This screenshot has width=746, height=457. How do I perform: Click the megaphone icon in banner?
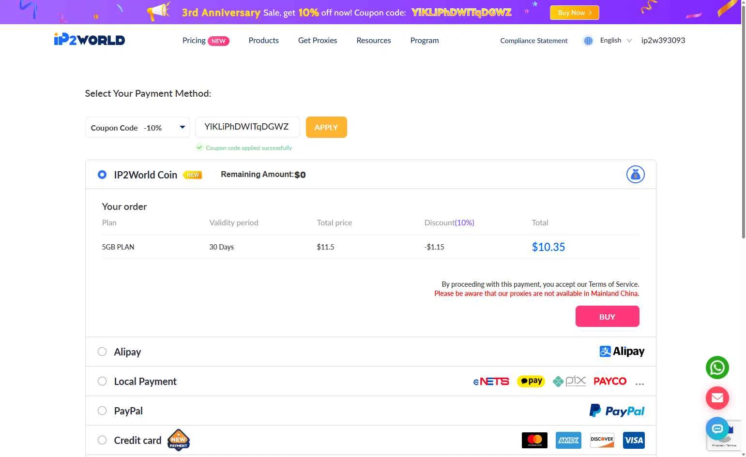point(159,11)
